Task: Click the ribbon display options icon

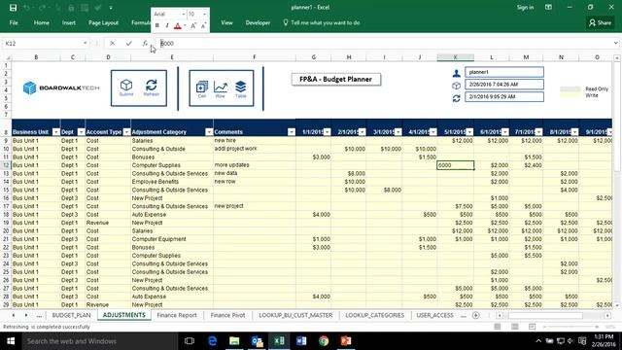Action: point(548,7)
